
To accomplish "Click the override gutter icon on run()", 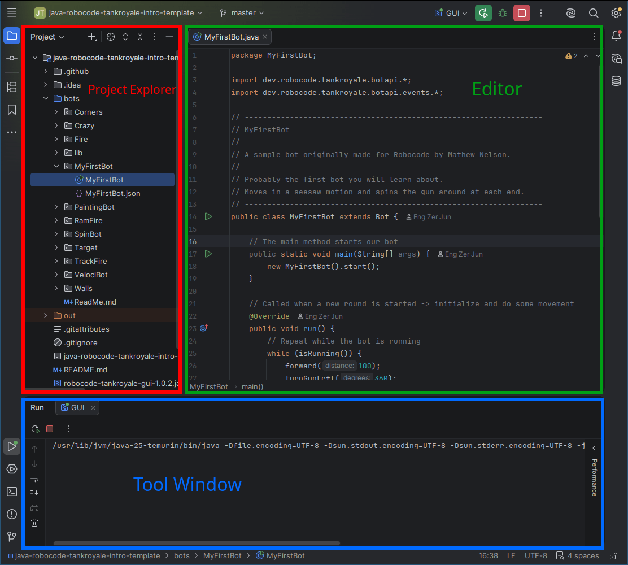I will [x=203, y=328].
